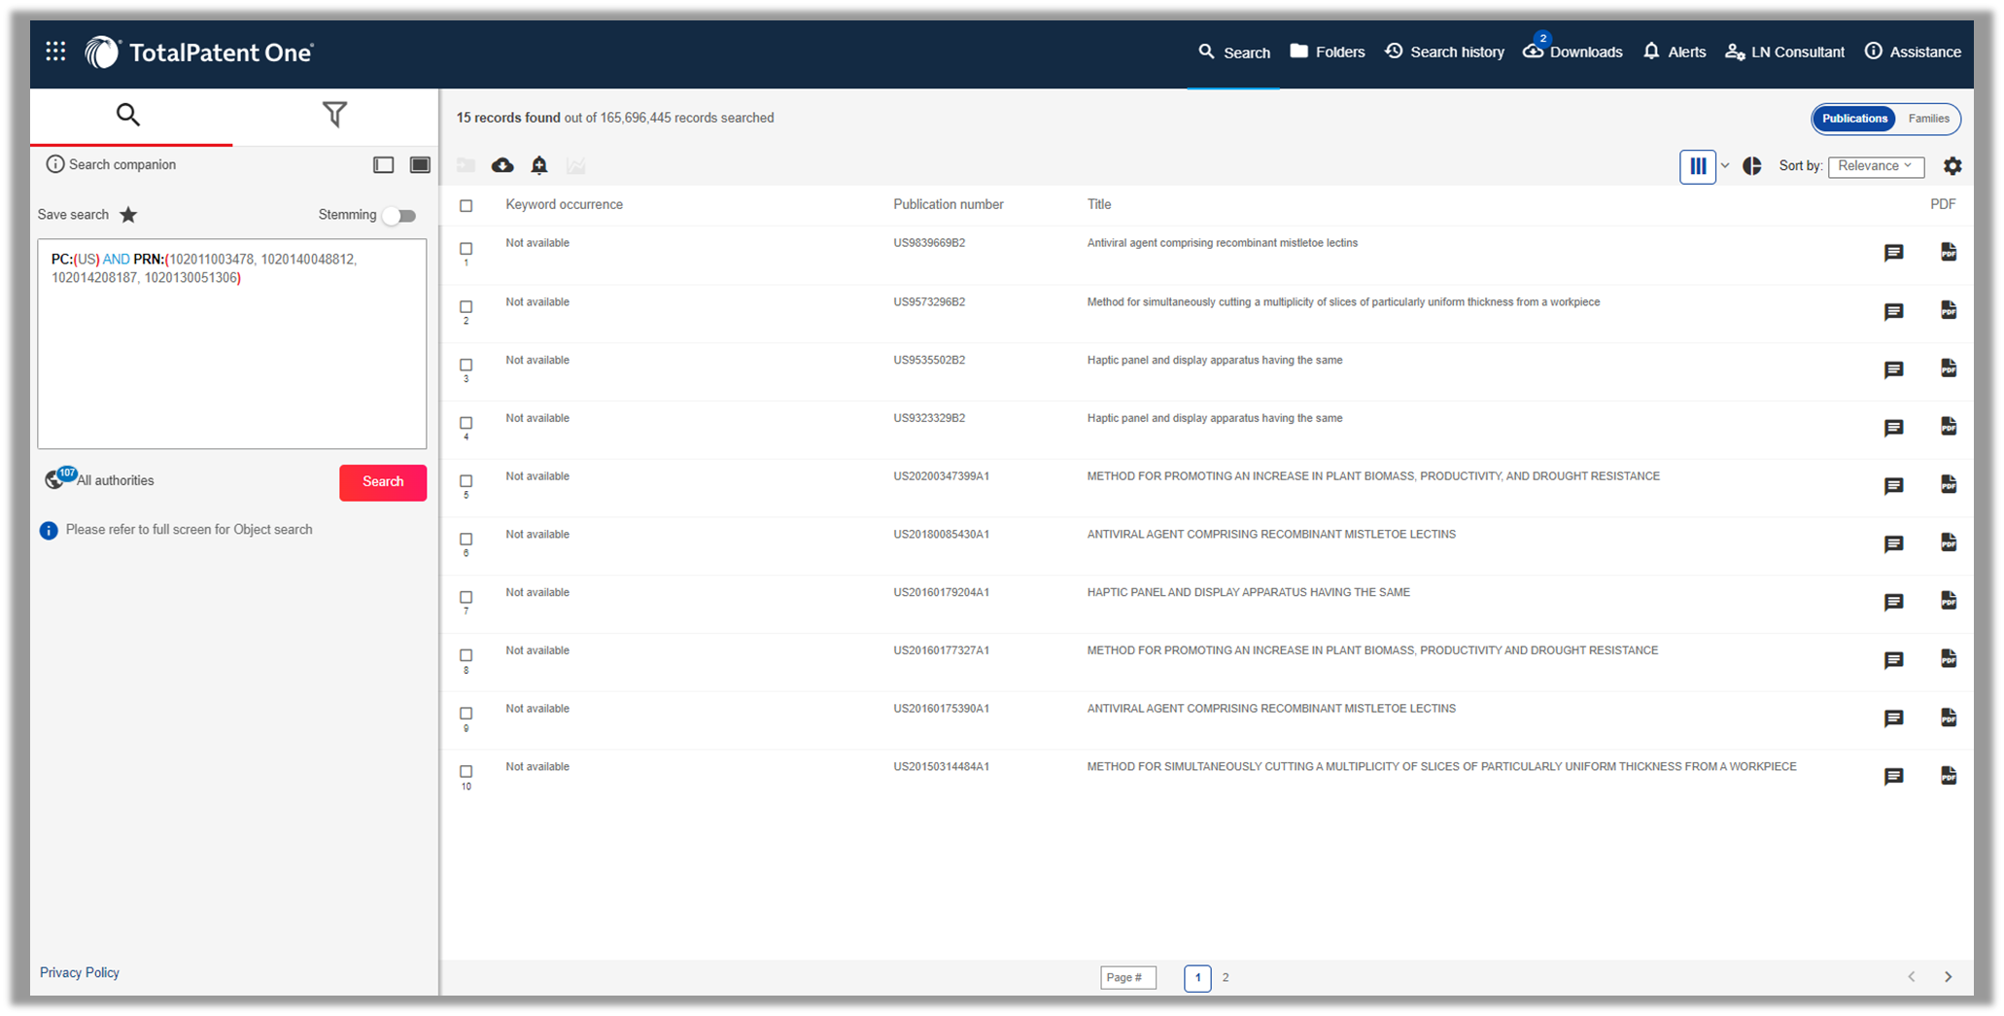Select results page 1 button
2004x1016 pixels.
coord(1197,978)
